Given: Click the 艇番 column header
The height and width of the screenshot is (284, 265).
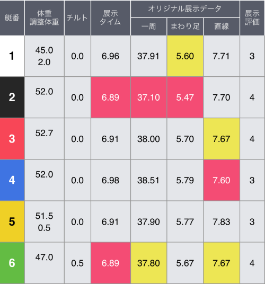Looking at the screenshot, I should coord(12,18).
